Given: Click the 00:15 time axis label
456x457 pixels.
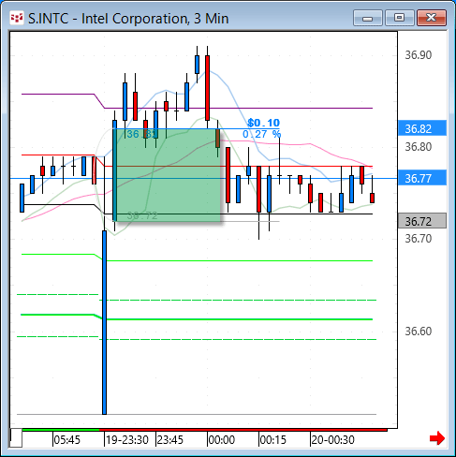Looking at the screenshot, I should pyautogui.click(x=272, y=440).
